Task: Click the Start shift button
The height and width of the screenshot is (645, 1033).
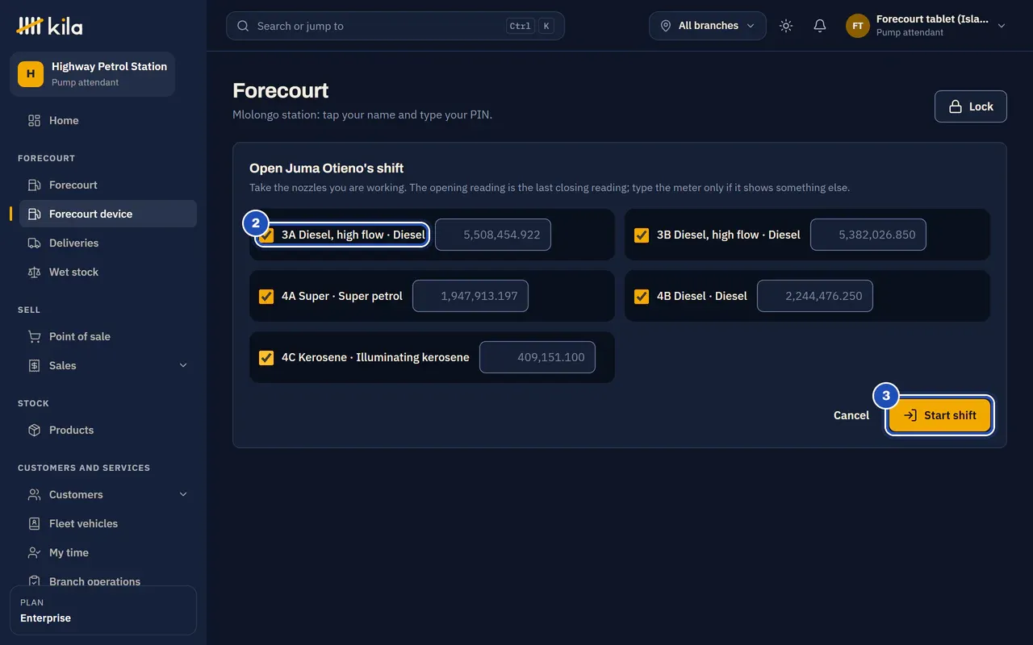Action: [939, 415]
